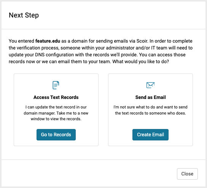Click the Next Step dialog title
Screen dimensions: 207x188
24,15
